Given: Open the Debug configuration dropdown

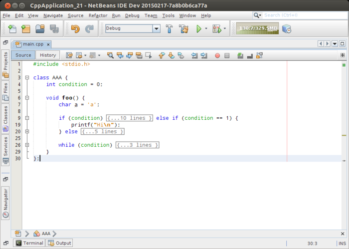Looking at the screenshot, I should pyautogui.click(x=156, y=29).
